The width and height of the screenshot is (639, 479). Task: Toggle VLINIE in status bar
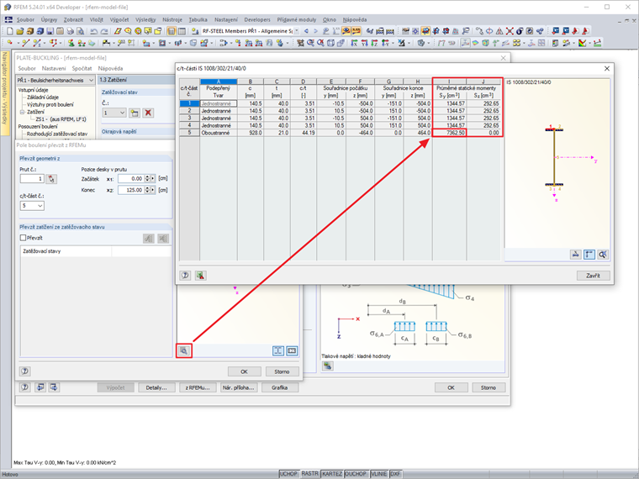click(379, 474)
